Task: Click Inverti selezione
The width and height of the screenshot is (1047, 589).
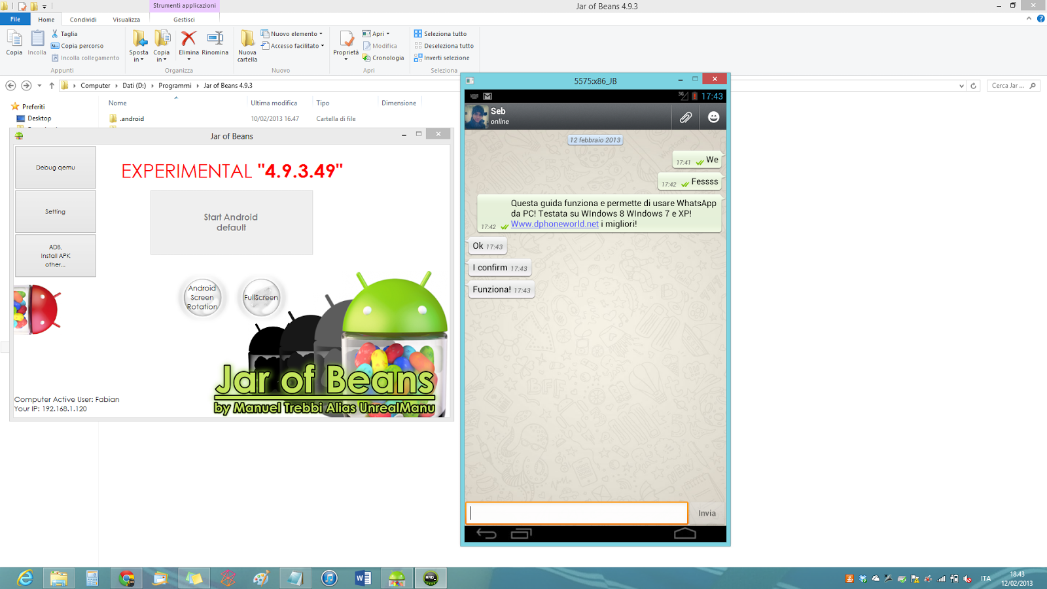Action: point(442,58)
